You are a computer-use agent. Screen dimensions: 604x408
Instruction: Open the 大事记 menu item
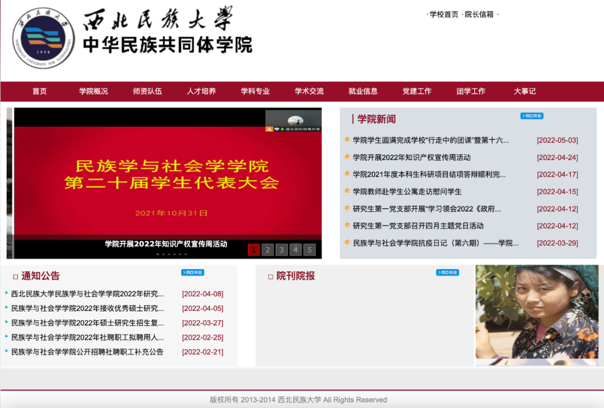[525, 91]
